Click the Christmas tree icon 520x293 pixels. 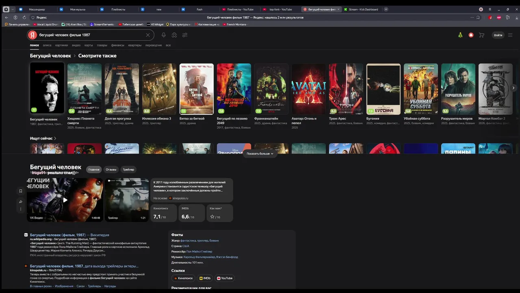(x=460, y=35)
